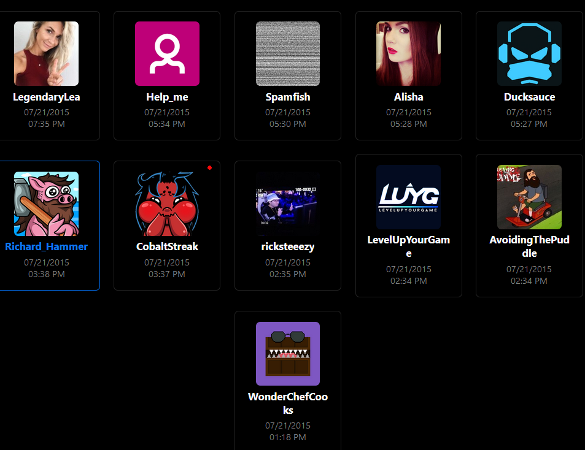Viewport: 585px width, 450px height.
Task: Click the 07:35 PM time under LegendaryLea
Action: 46,124
